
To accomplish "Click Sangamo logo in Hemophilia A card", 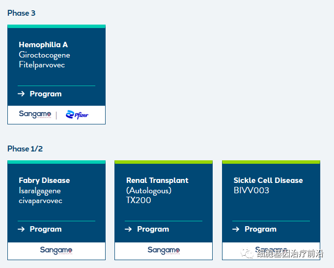I will 35,115.
